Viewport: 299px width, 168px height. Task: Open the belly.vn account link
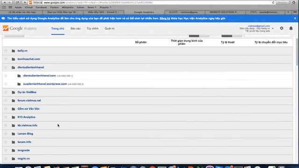pos(22,51)
